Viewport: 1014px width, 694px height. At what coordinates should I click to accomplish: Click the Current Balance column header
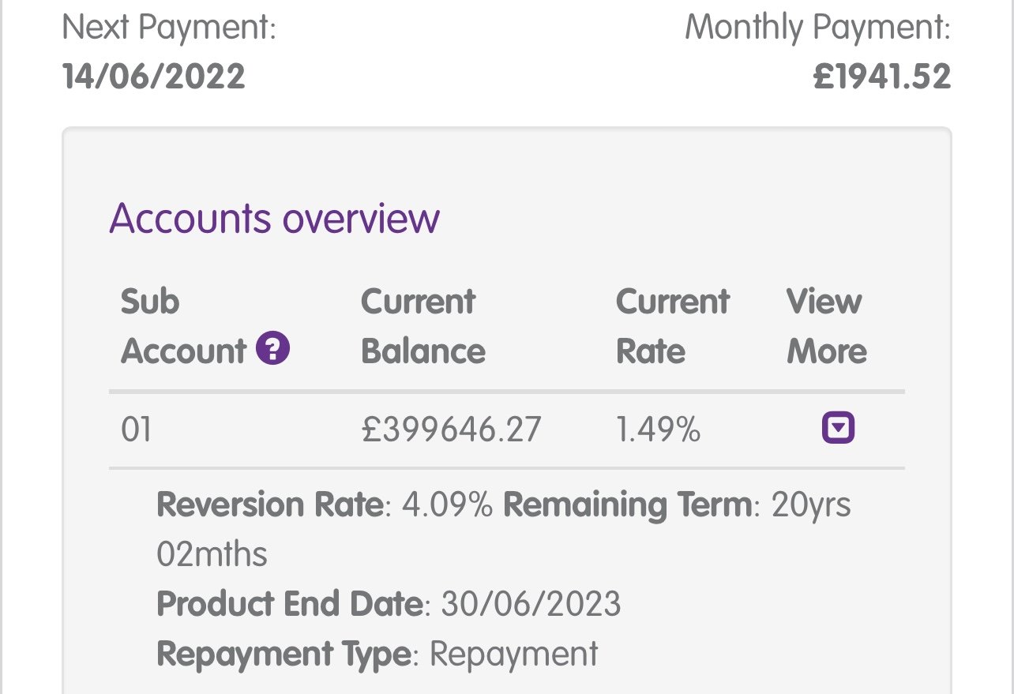(423, 326)
